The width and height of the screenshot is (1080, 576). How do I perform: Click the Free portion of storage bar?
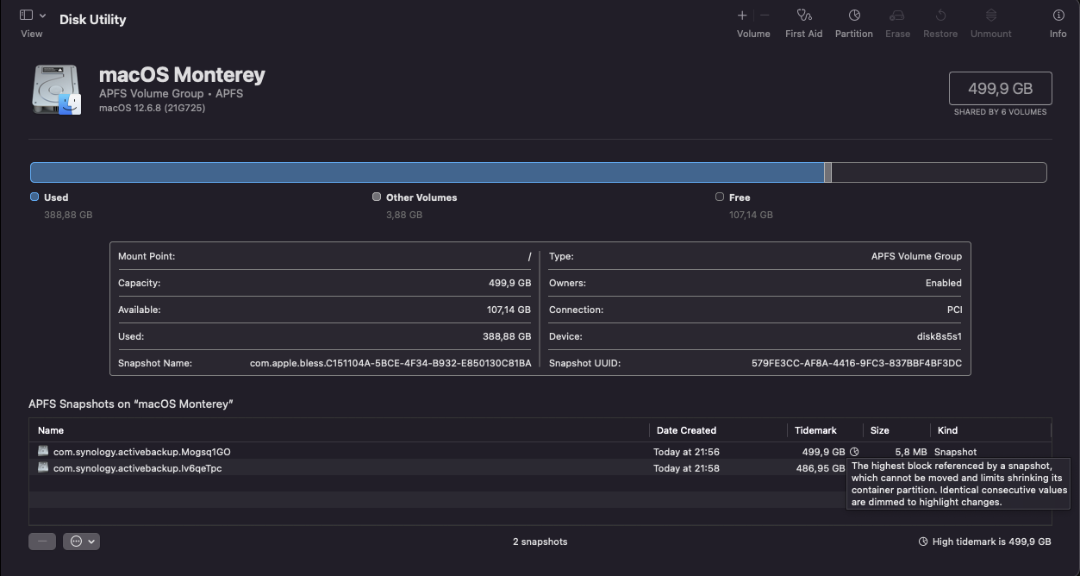[x=939, y=172]
